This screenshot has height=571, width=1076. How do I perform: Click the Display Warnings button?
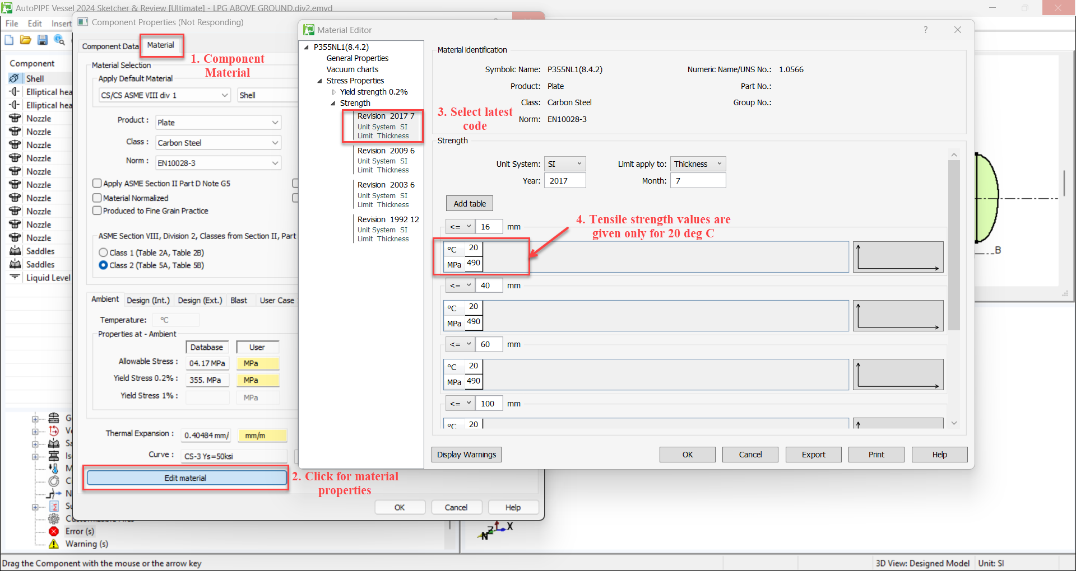pyautogui.click(x=466, y=455)
